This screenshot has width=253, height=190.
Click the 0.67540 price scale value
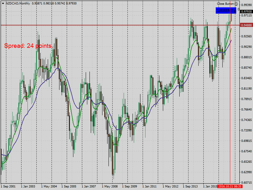point(246,151)
